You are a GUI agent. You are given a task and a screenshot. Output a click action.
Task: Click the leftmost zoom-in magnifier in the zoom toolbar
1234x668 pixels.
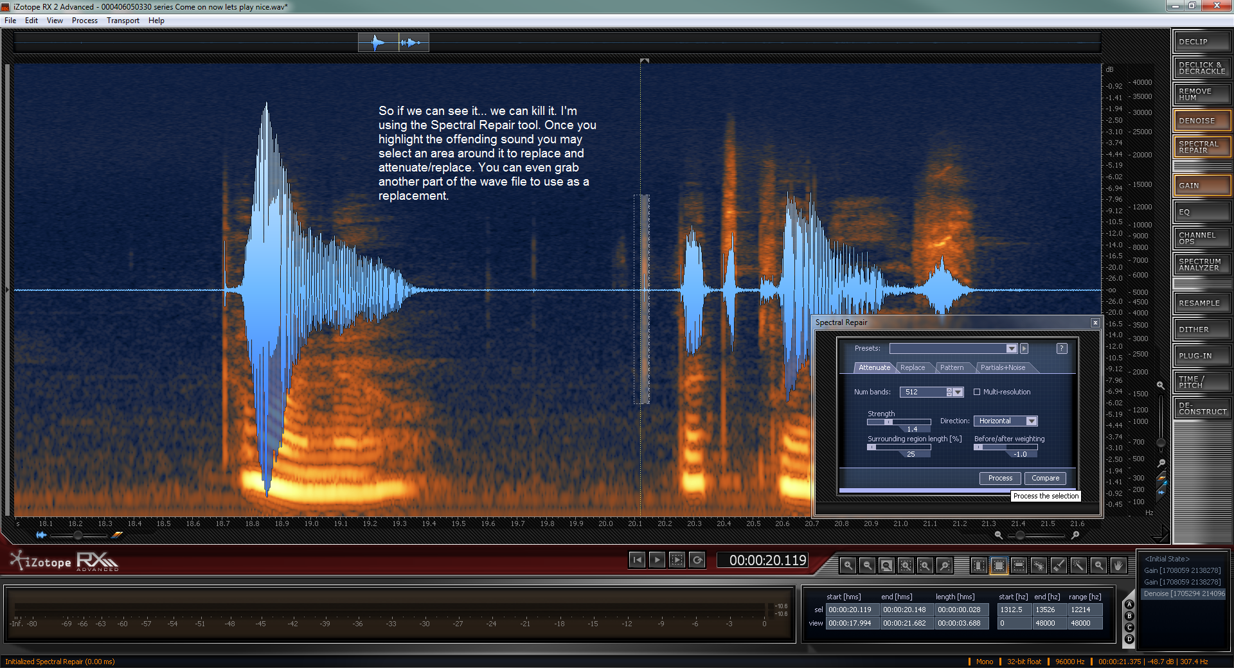coord(848,565)
